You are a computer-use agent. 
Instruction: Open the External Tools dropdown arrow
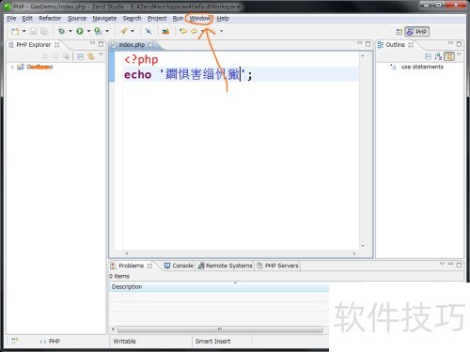tap(133, 31)
